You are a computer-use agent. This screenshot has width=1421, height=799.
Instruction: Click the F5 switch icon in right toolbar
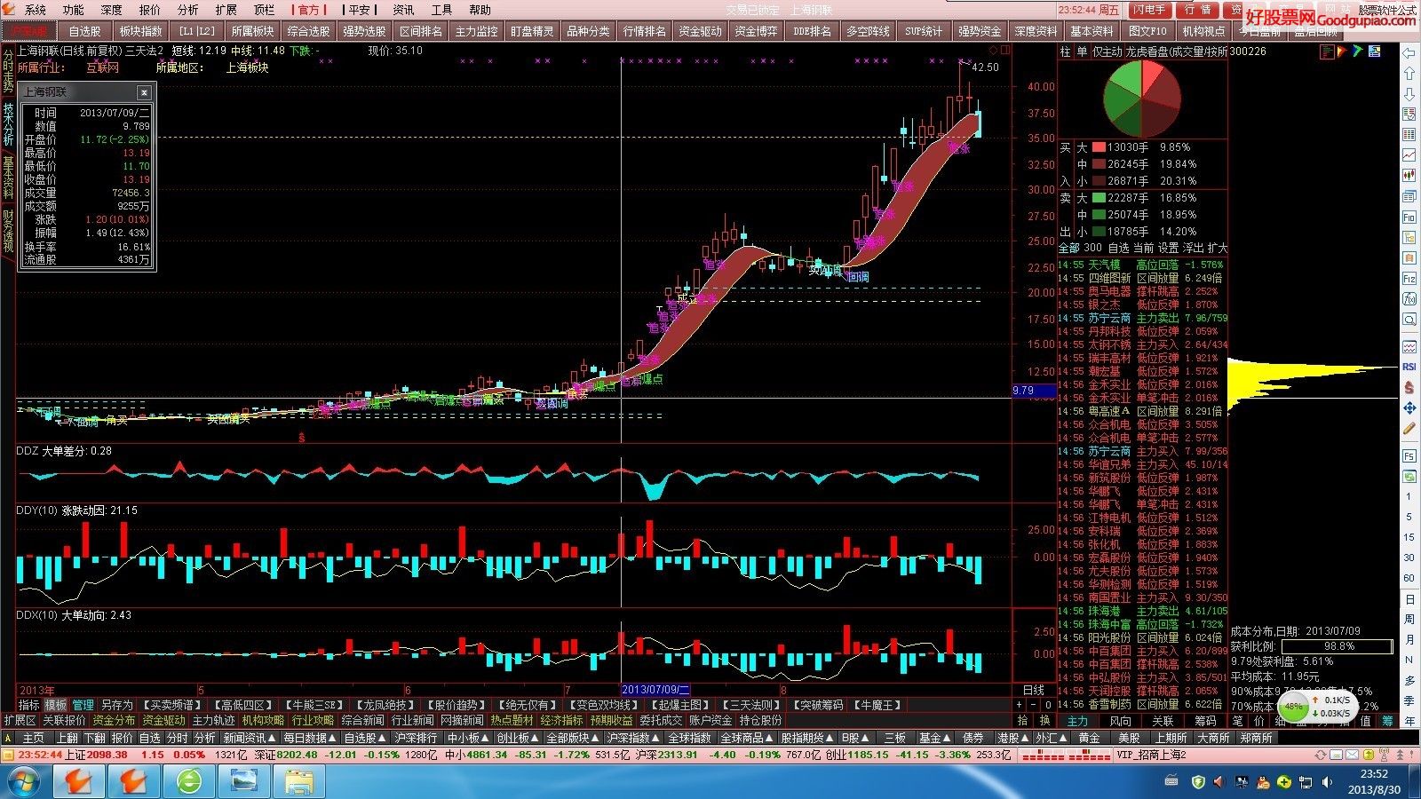[x=1409, y=456]
